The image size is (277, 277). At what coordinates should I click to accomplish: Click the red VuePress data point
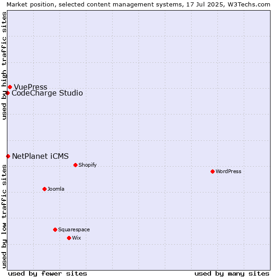(10, 87)
